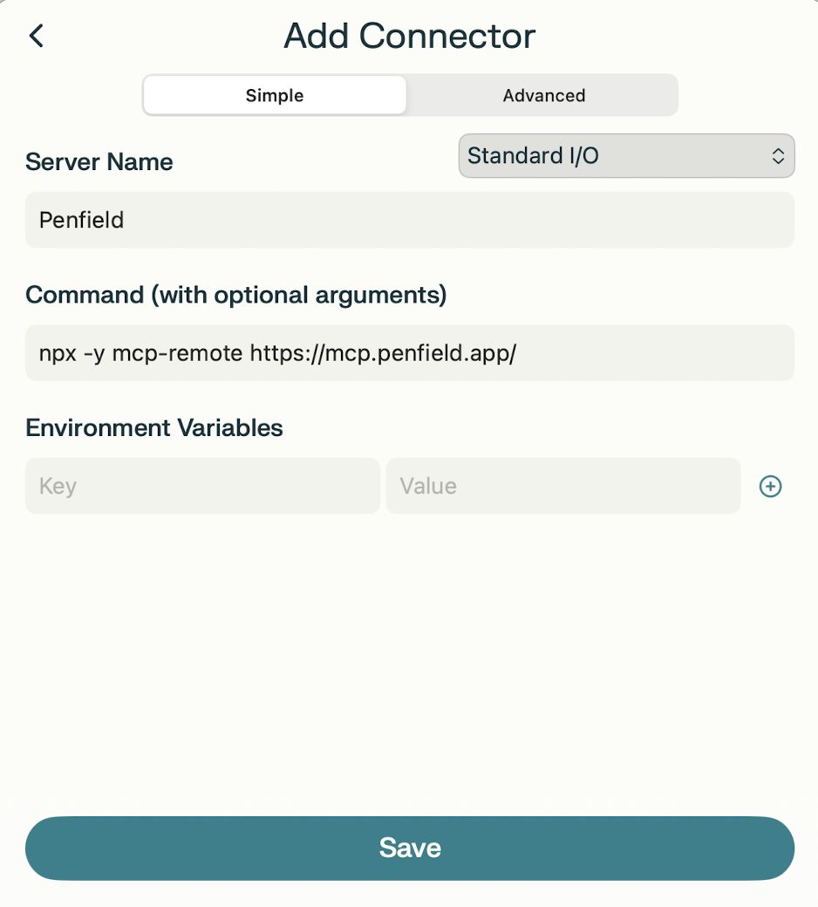The height and width of the screenshot is (907, 818).
Task: Click the Command field with npx mcp-remote
Action: pos(410,353)
